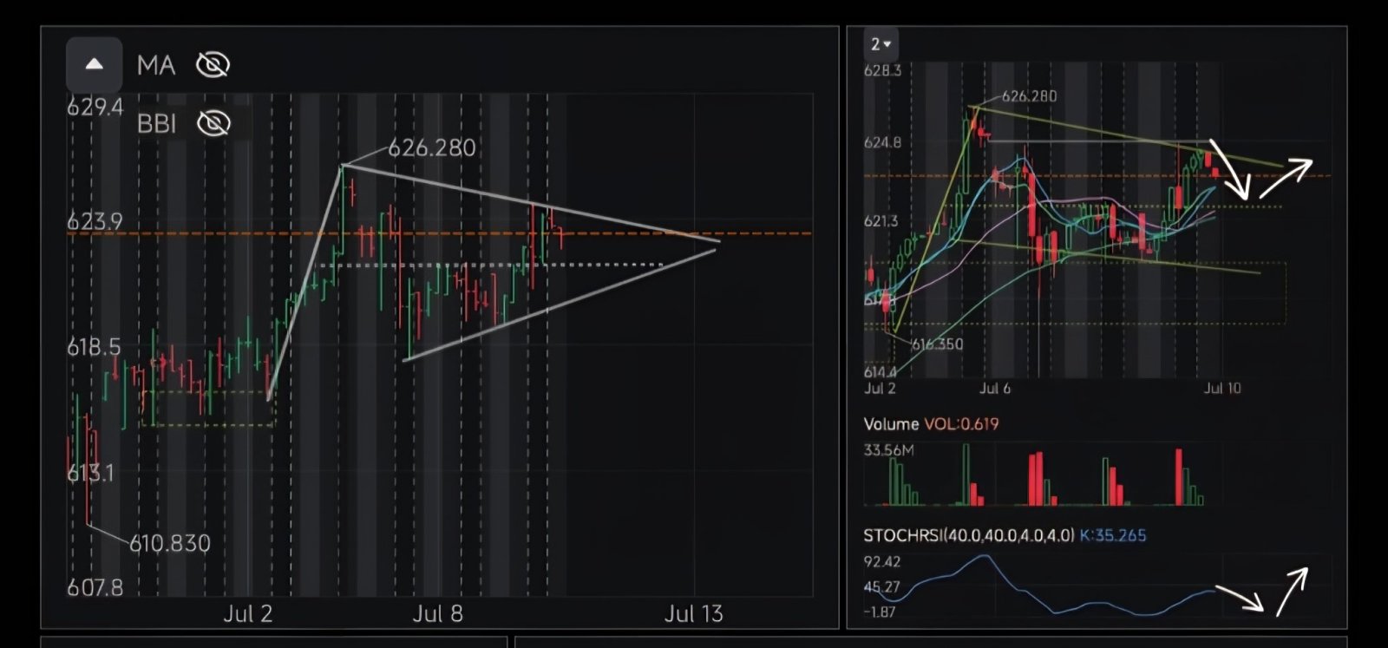This screenshot has width=1388, height=648.
Task: Select the orange dashed current price line
Action: point(440,233)
